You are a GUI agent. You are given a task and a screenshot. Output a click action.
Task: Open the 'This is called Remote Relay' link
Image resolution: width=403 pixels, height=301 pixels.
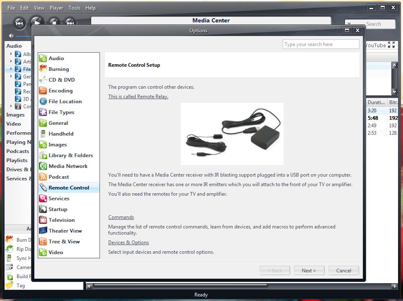[138, 96]
